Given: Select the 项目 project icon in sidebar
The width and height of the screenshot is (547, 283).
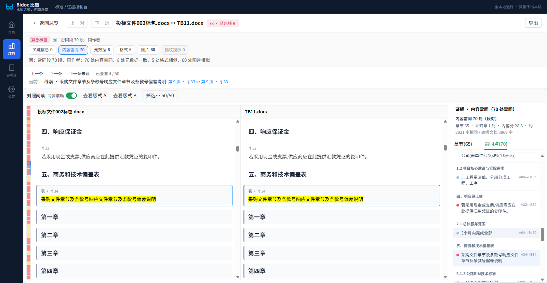Looking at the screenshot, I should [x=12, y=49].
